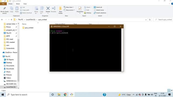Refresh the current folder
The height and width of the screenshot is (97, 173).
(150, 20)
